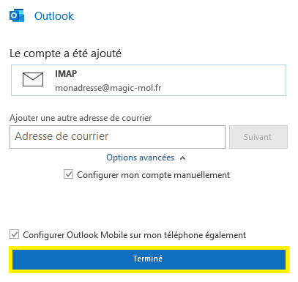
Task: Uncheck the Configurer Outlook Mobile checkbox
Action: tap(14, 234)
